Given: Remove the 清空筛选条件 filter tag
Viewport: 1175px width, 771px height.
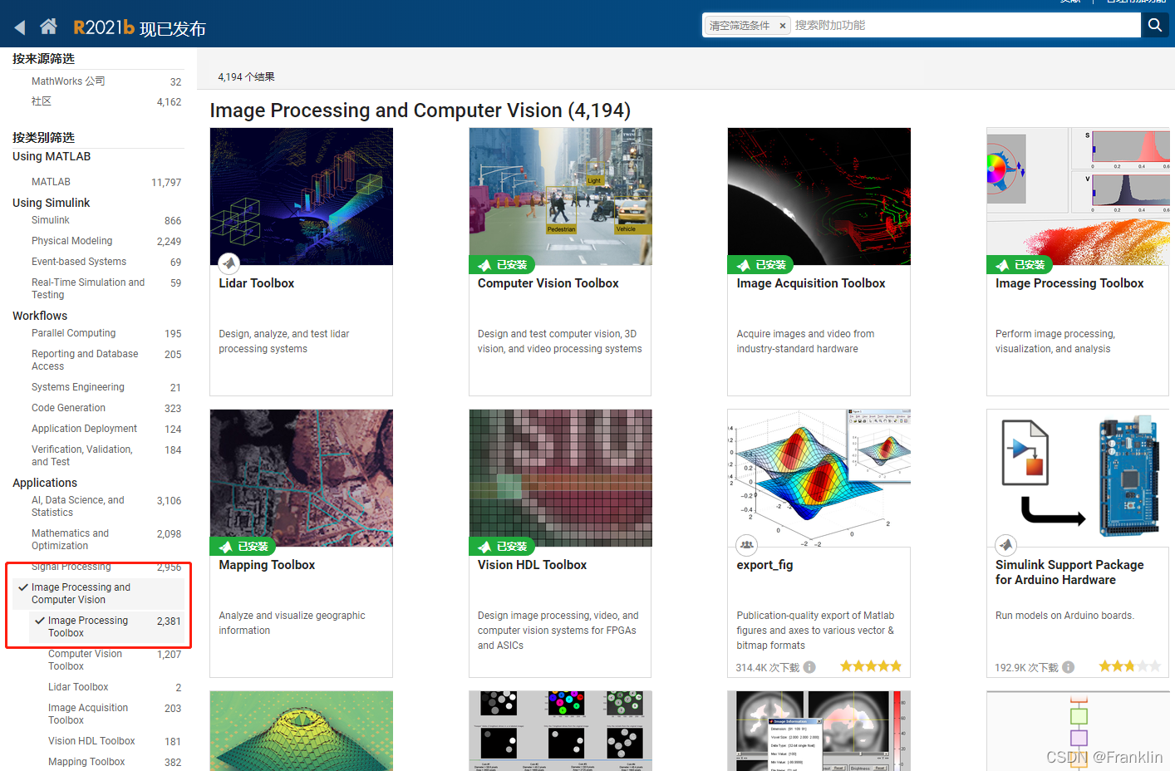Looking at the screenshot, I should [782, 26].
